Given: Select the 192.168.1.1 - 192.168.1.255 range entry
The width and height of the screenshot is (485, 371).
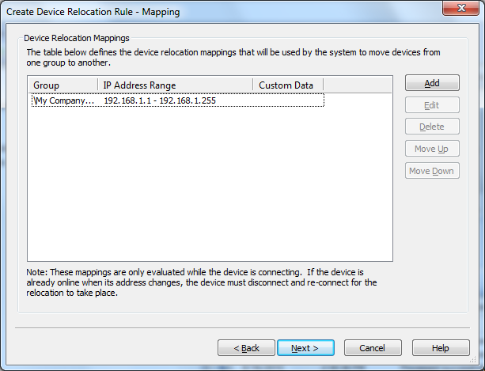Looking at the screenshot, I should (x=160, y=100).
